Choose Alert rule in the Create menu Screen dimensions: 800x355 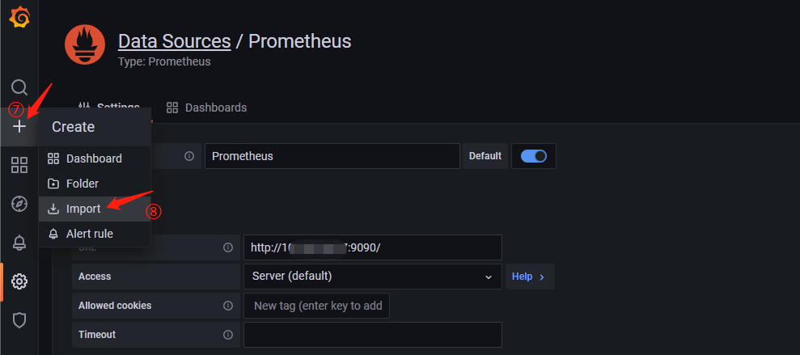(89, 234)
